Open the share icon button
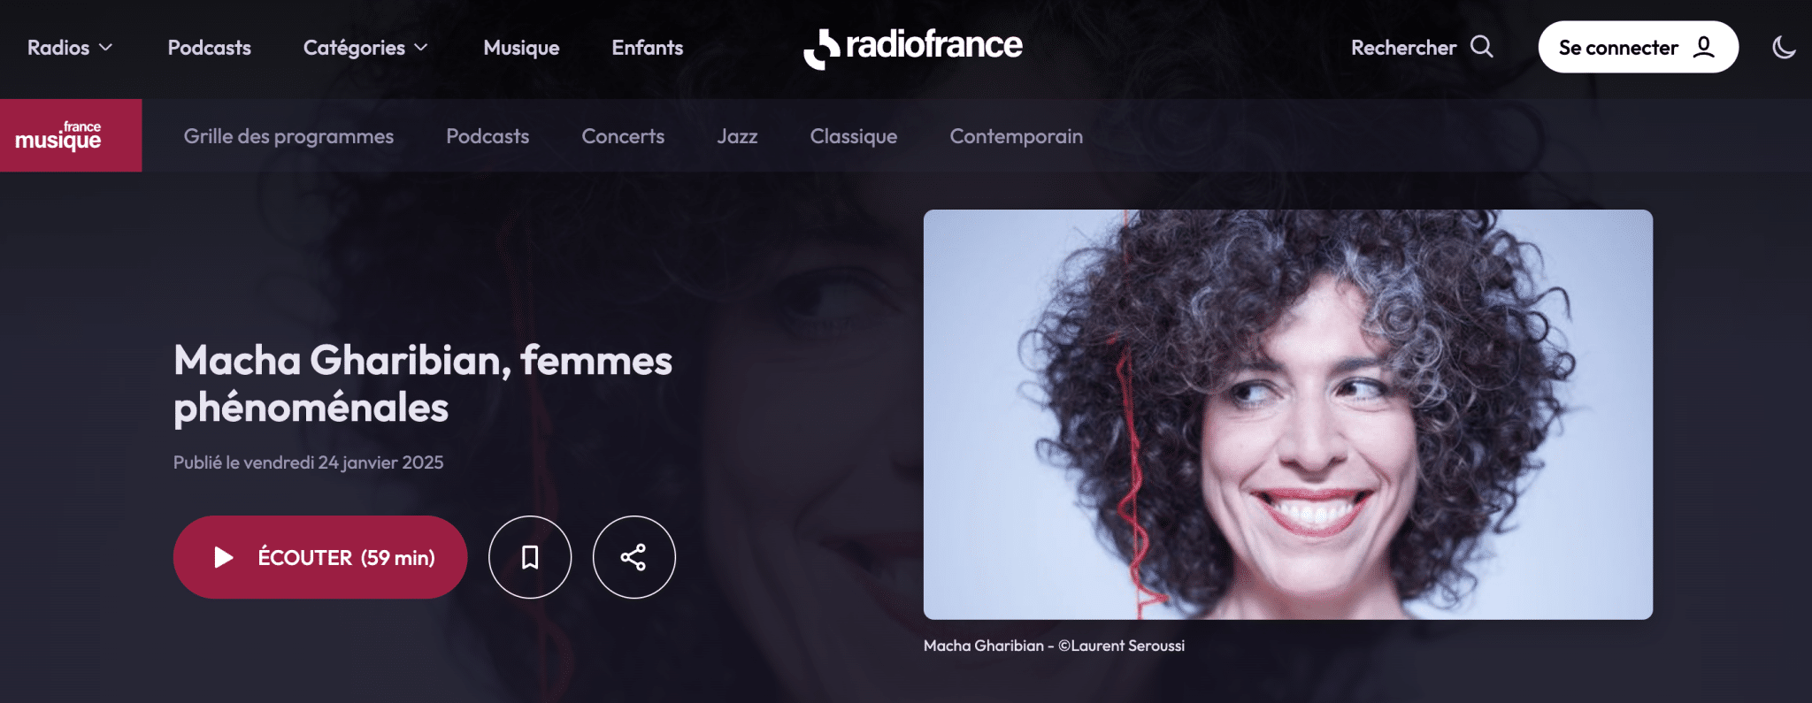The image size is (1812, 703). click(x=633, y=557)
